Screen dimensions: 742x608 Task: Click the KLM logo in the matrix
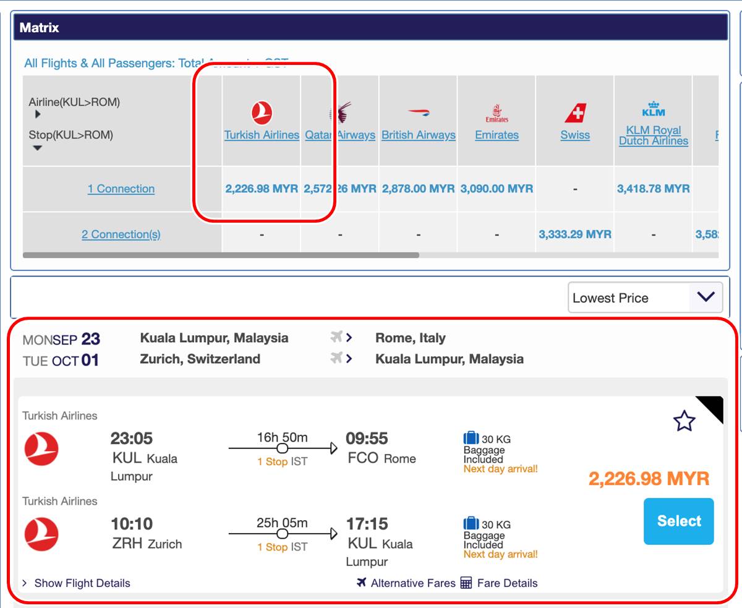point(654,109)
